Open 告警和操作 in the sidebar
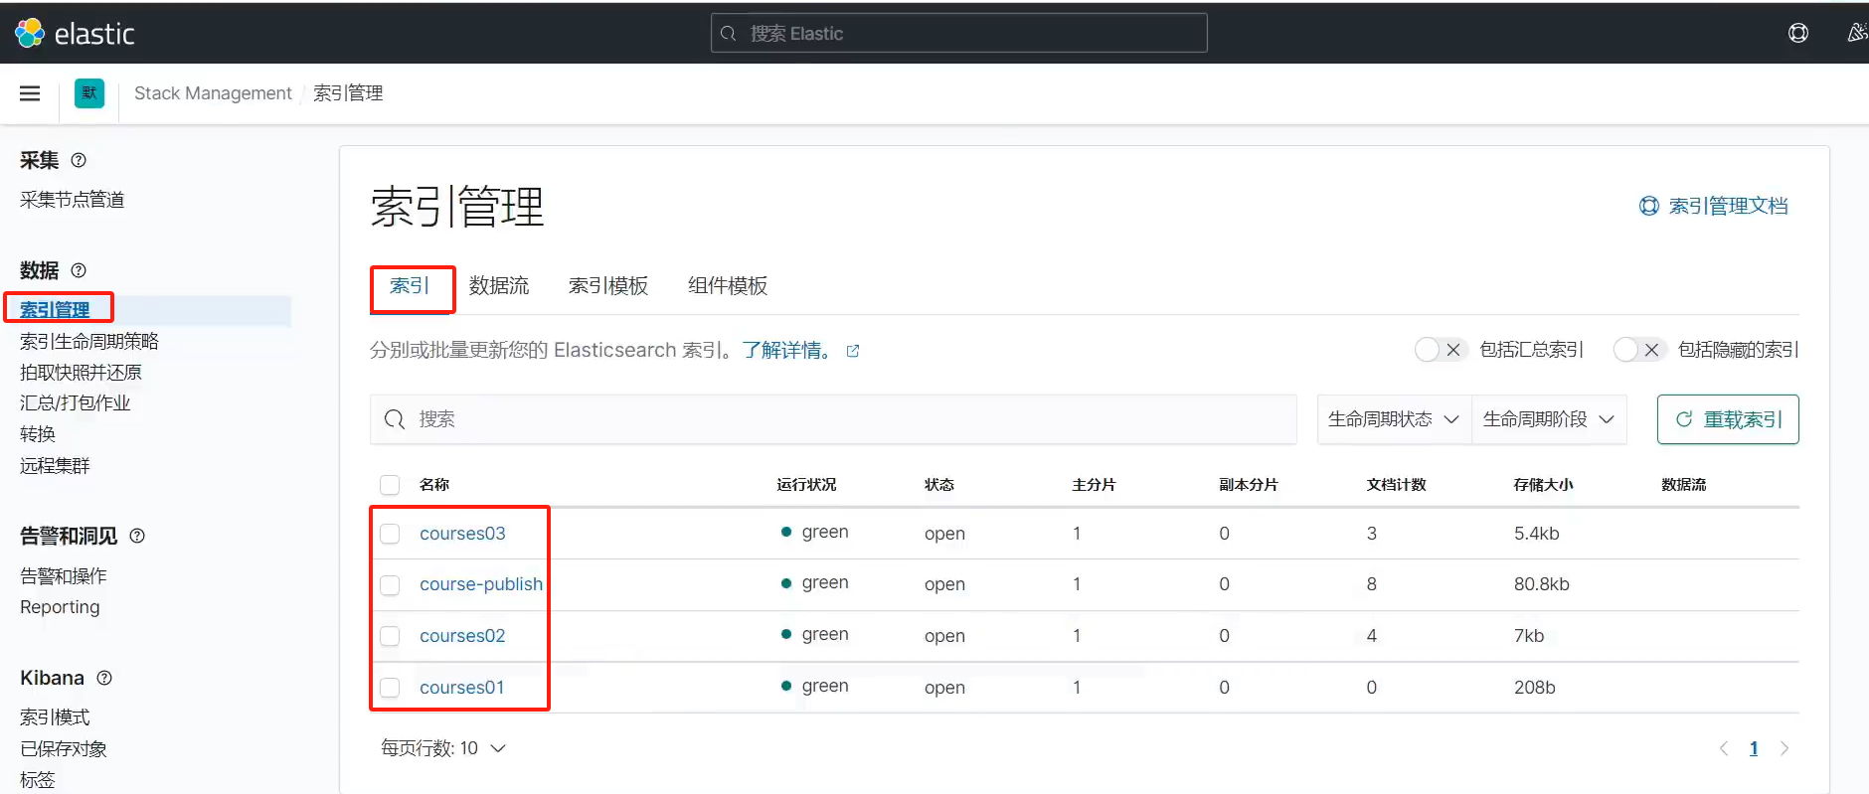 pyautogui.click(x=63, y=576)
